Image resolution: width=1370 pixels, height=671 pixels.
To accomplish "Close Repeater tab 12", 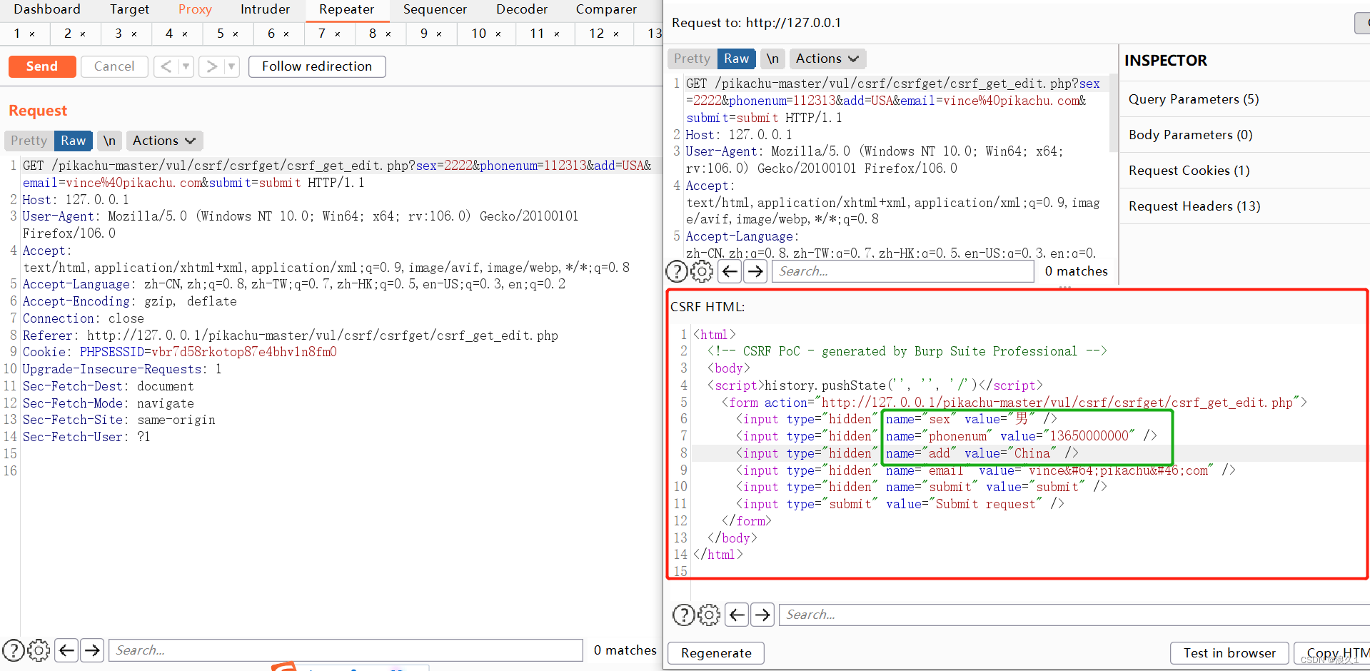I will (616, 34).
